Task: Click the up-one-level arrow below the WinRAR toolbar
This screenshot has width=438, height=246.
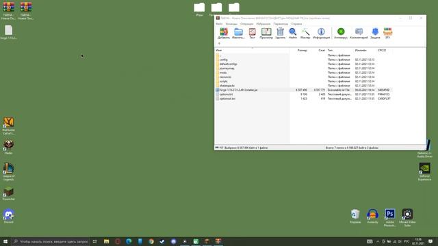Action: point(219,44)
